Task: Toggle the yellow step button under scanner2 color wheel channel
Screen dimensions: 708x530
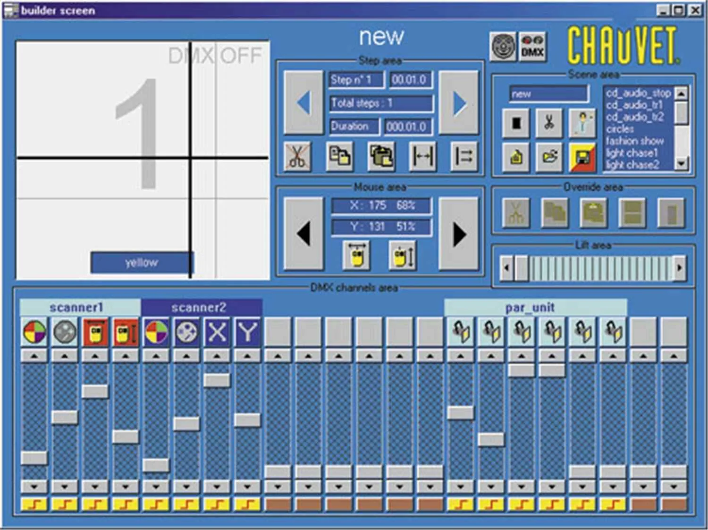Action: (156, 504)
